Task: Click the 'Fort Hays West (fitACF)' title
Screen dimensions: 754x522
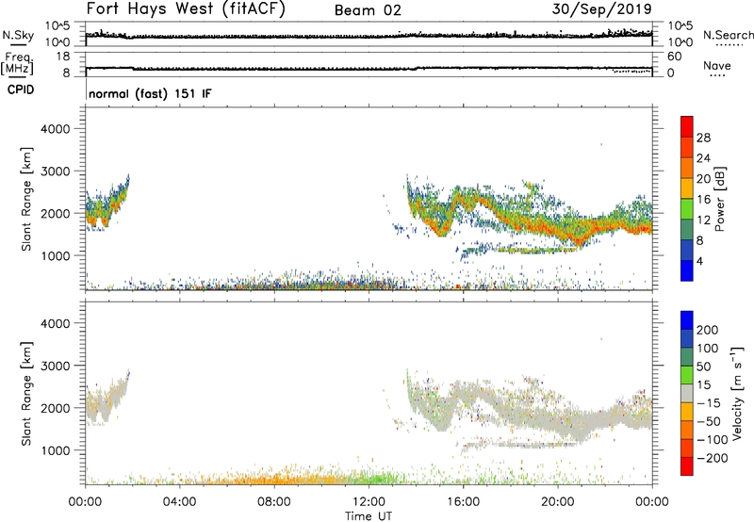Action: [x=186, y=8]
